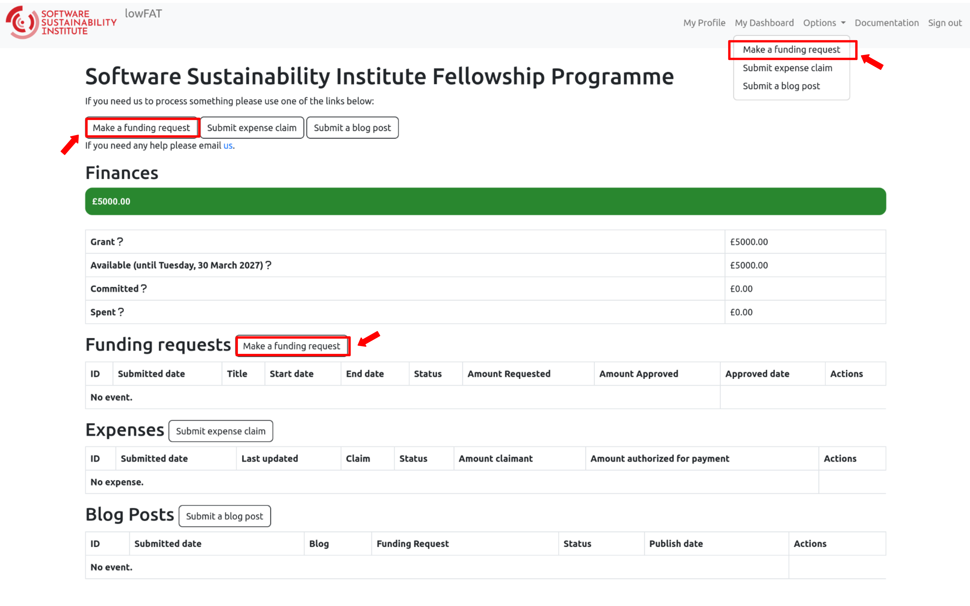The image size is (970, 606).
Task: Click the Amount claimant column header
Action: [x=519, y=459]
